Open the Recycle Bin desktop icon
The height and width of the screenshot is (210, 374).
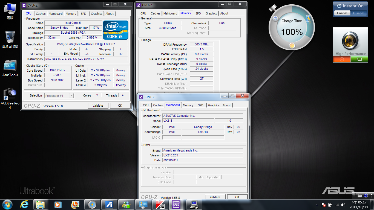pyautogui.click(x=10, y=39)
